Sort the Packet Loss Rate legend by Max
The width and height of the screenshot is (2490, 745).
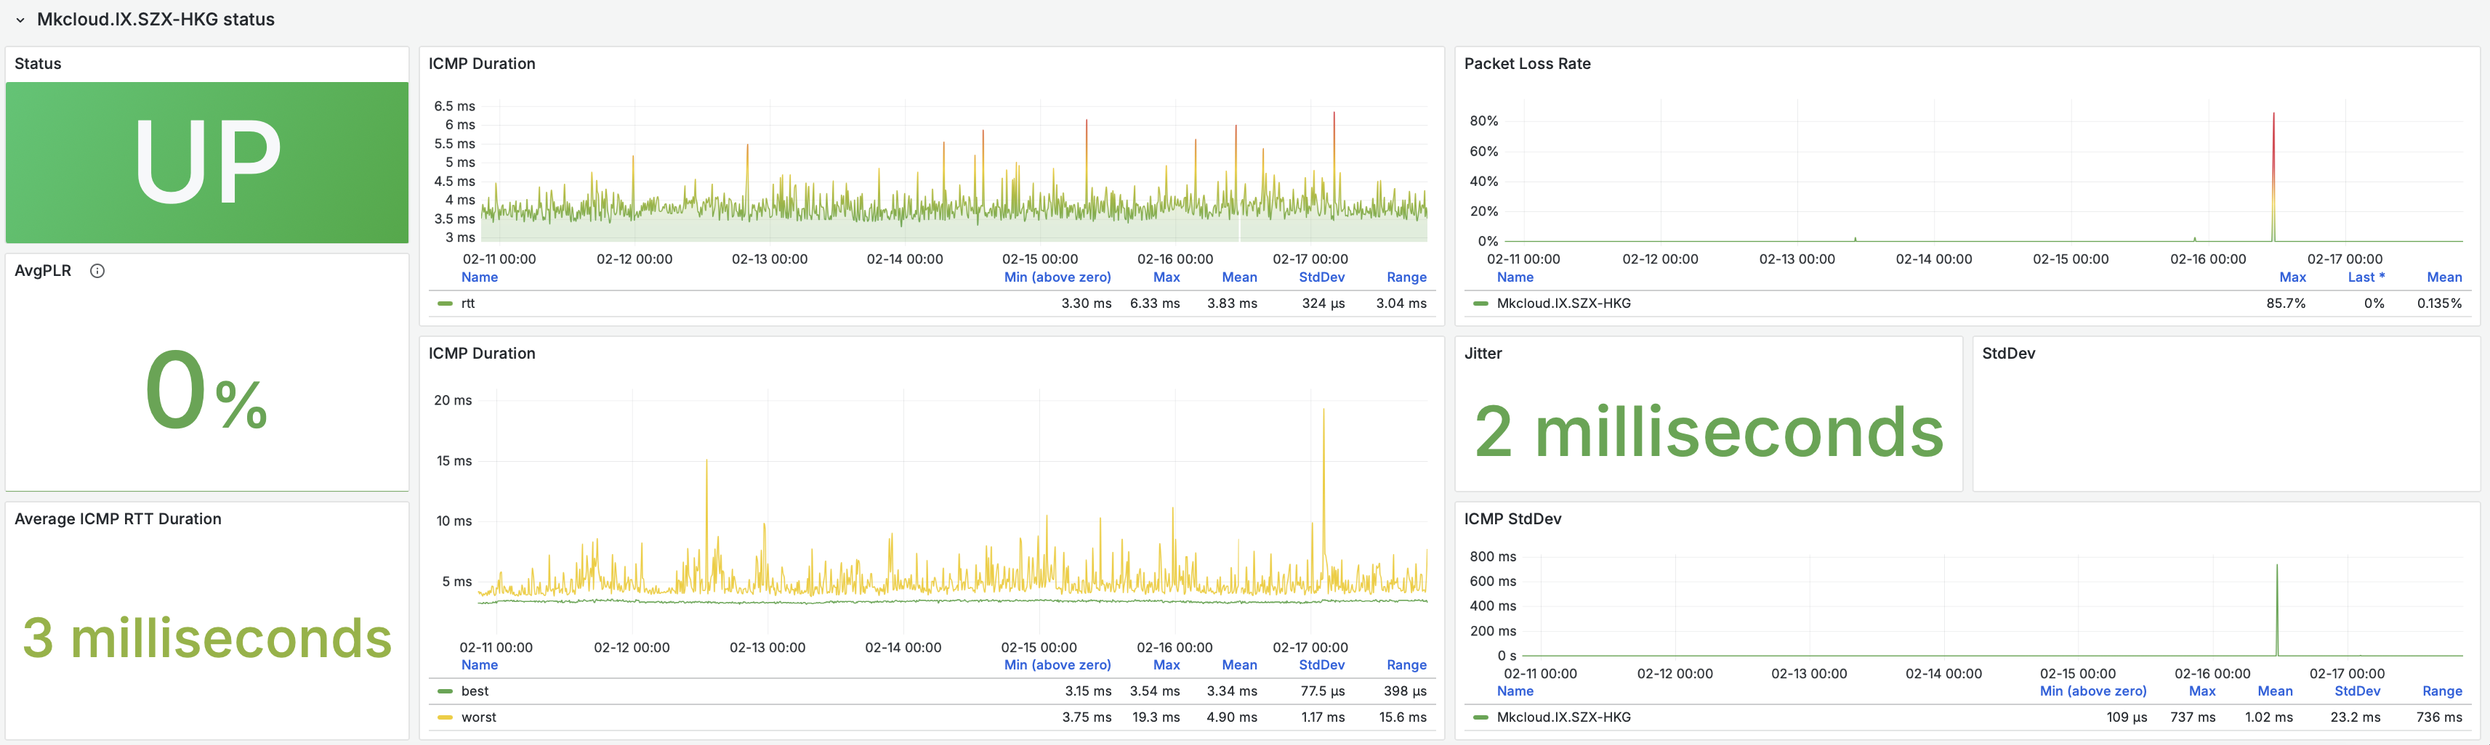[x=2292, y=277]
